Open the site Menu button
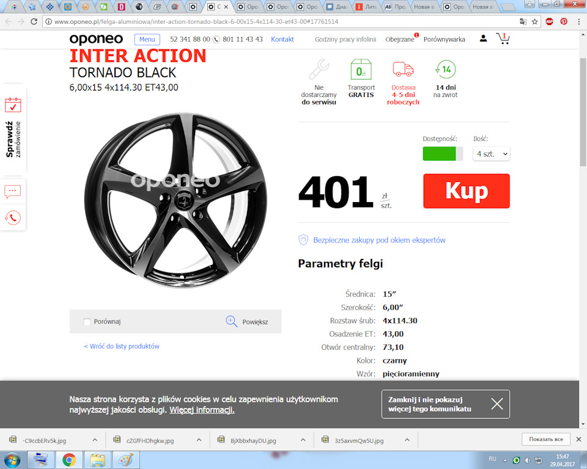587x469 pixels. (x=147, y=39)
